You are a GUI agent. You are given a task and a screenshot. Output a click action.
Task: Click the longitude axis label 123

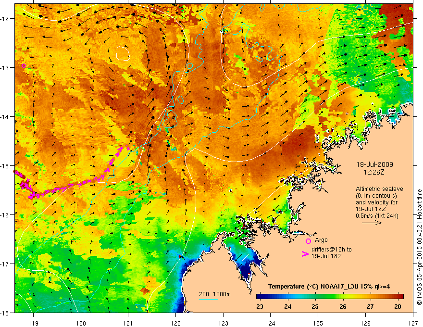click(223, 324)
